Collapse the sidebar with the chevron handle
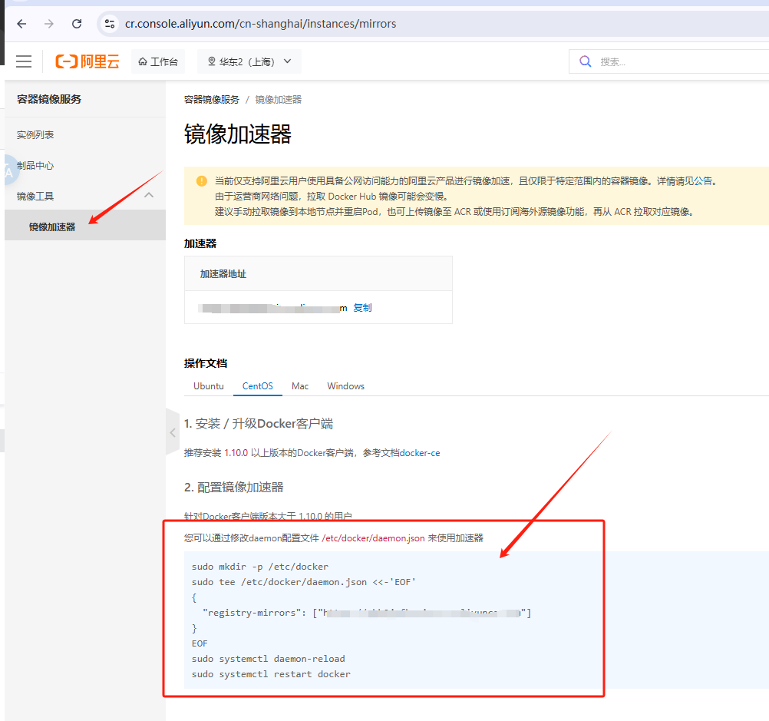This screenshot has height=721, width=769. [x=173, y=432]
